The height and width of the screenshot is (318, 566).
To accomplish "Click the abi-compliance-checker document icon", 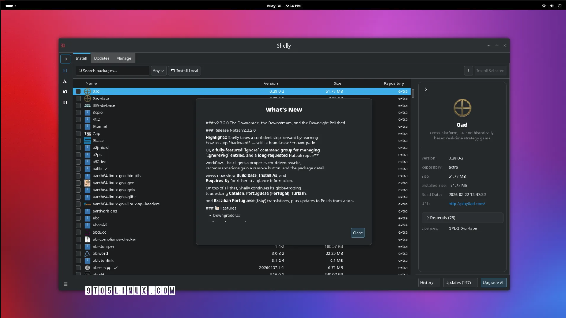I will (x=87, y=239).
